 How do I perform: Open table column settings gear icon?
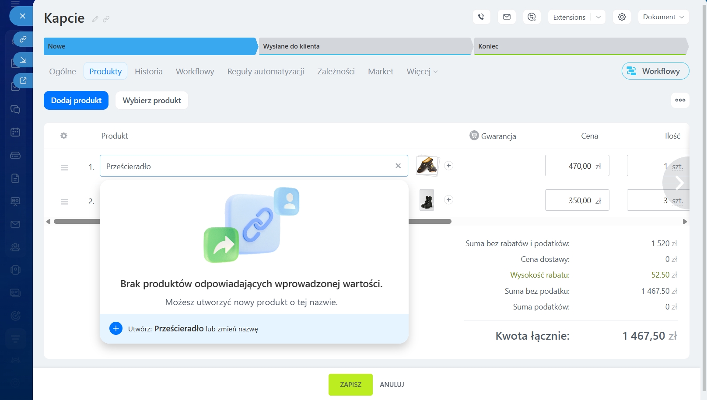pos(64,136)
